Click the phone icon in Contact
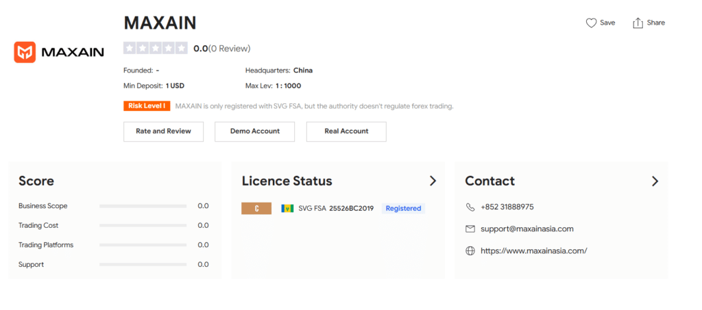Image resolution: width=702 pixels, height=310 pixels. pos(470,207)
